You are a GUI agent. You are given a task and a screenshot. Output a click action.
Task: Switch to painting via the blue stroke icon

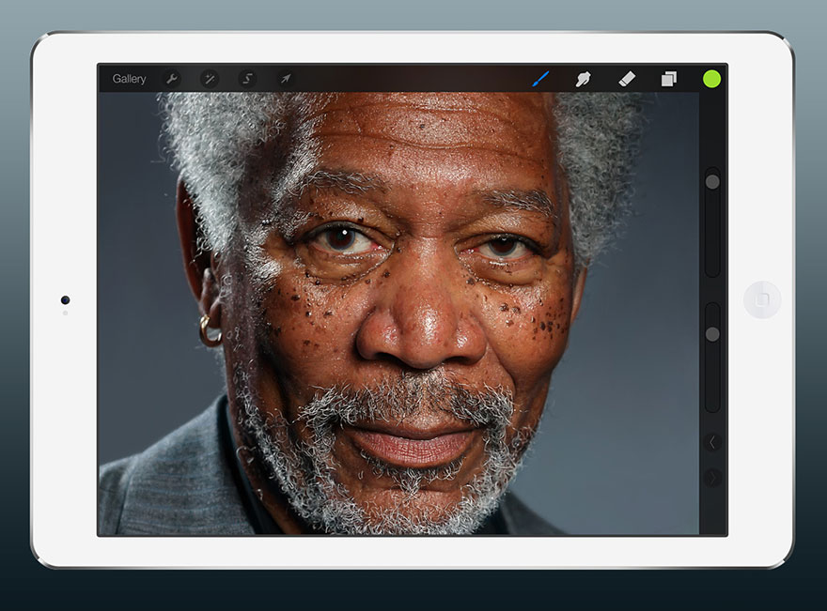pyautogui.click(x=538, y=79)
